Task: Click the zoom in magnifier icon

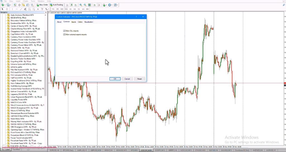Action: [81, 5]
